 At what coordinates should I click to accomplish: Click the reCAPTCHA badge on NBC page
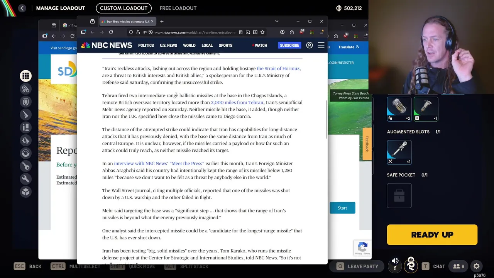pos(362,247)
